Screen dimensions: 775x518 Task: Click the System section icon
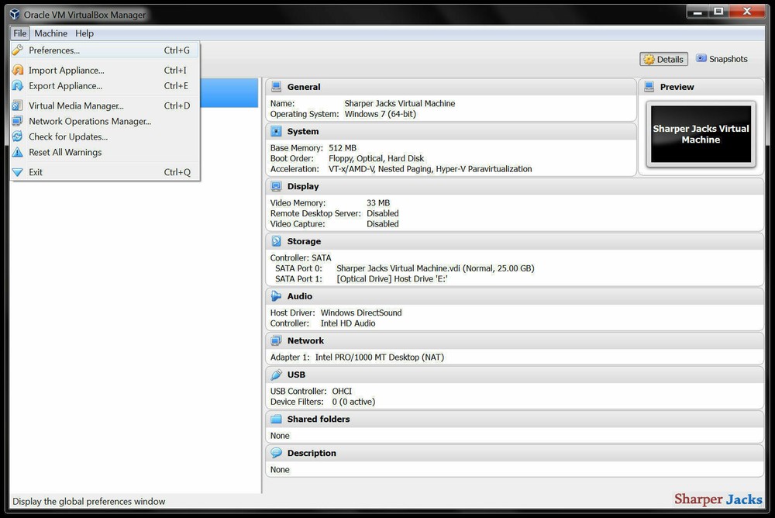coord(277,131)
